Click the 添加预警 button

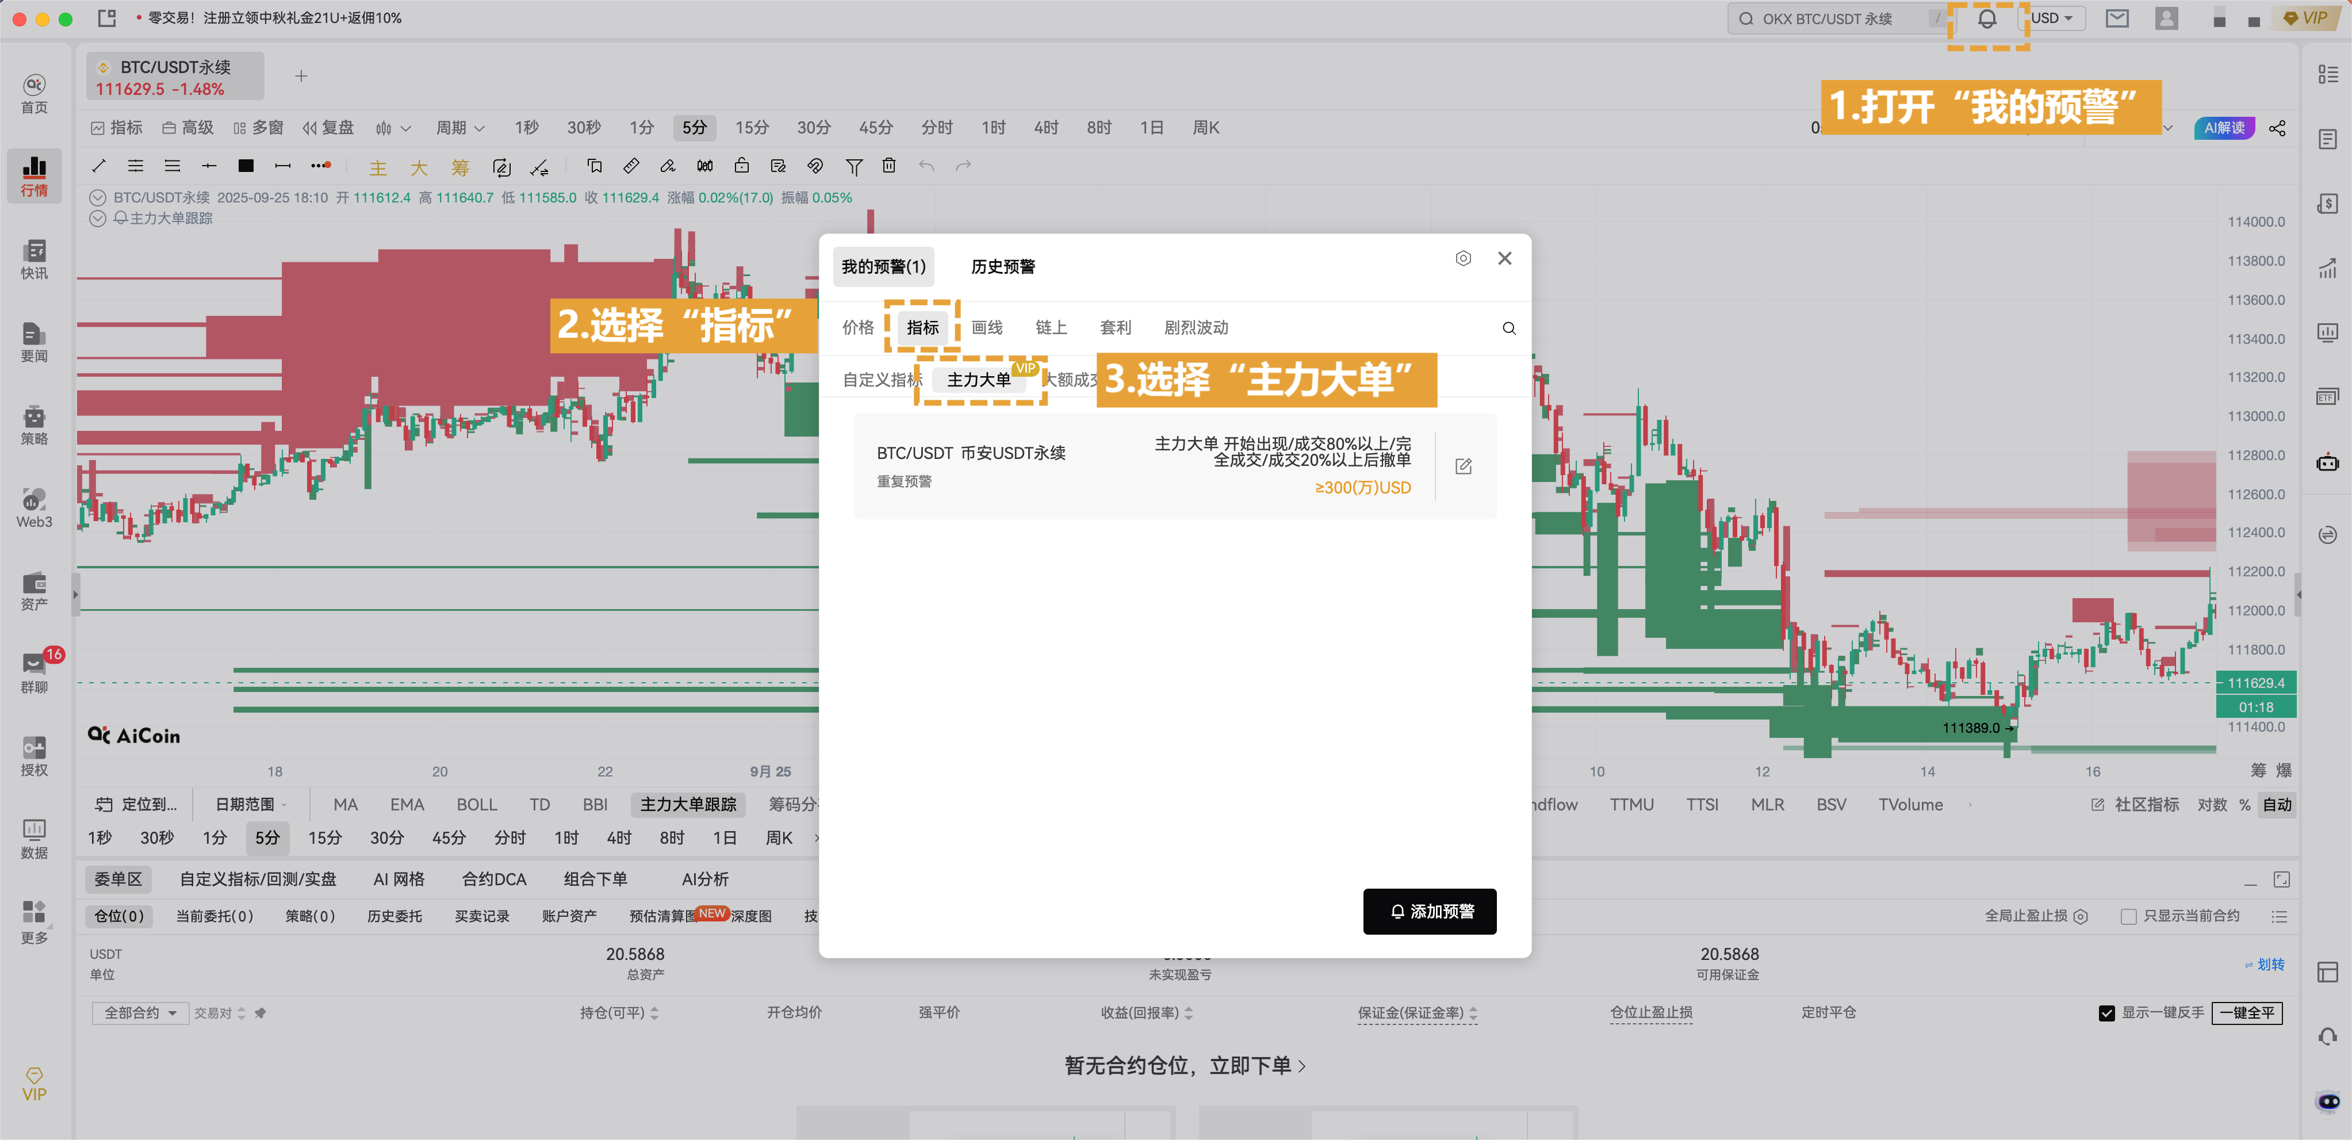[1430, 911]
